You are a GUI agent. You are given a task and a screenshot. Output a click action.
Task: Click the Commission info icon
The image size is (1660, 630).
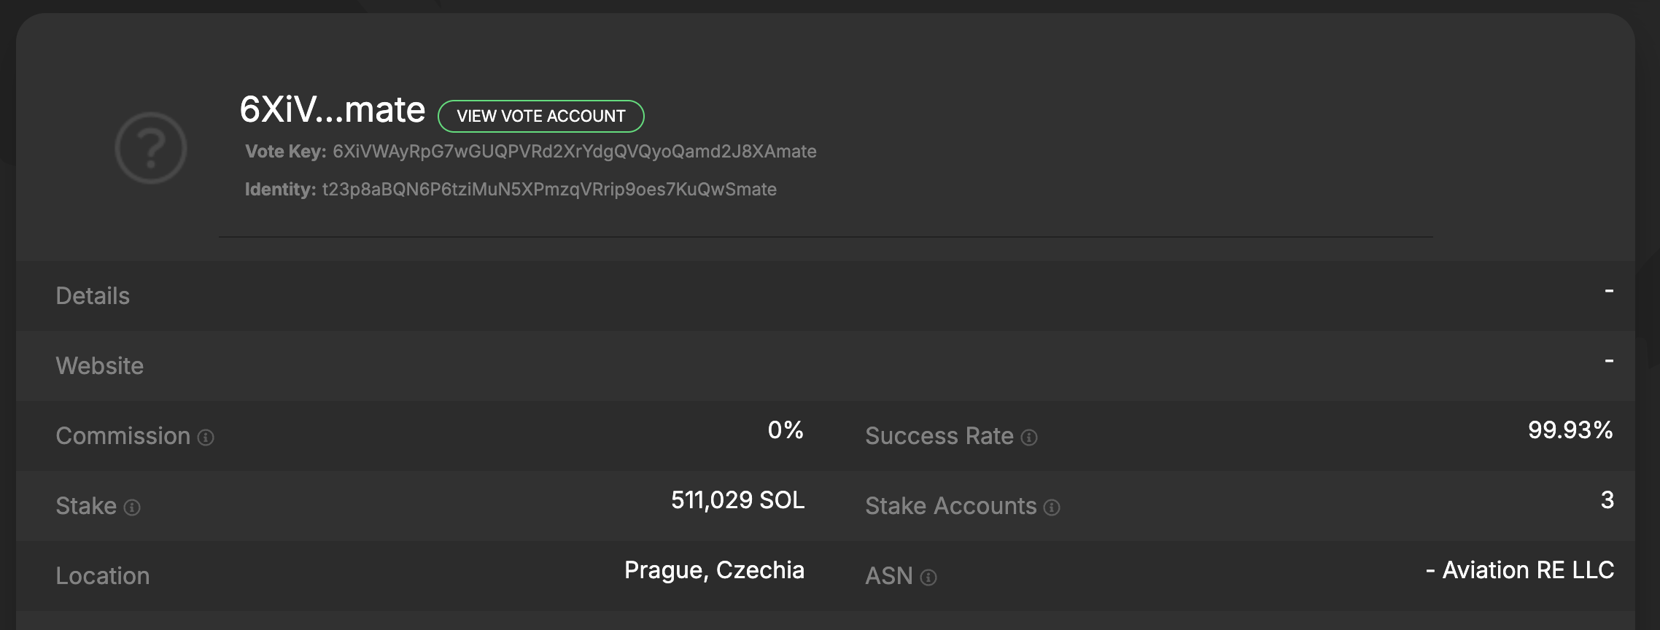pos(206,437)
